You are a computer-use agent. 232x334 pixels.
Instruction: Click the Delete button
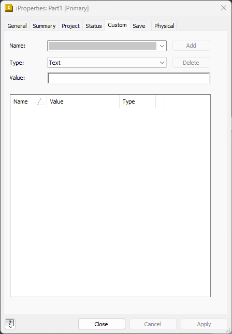pyautogui.click(x=191, y=63)
